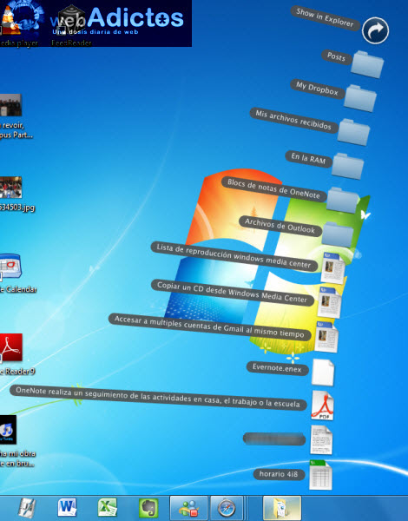Viewport: 408px width, 521px height.
Task: Click the horario 4i8 label
Action: (279, 474)
